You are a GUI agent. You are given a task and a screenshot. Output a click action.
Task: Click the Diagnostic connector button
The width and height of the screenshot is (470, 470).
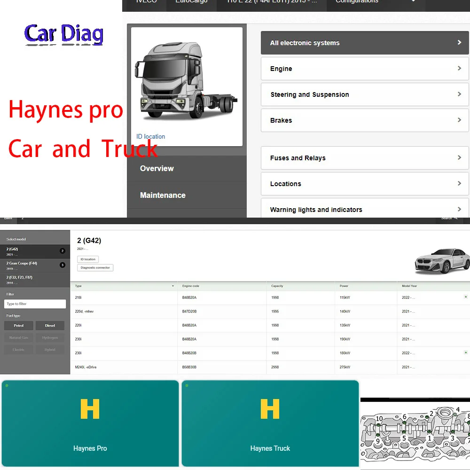coord(95,267)
